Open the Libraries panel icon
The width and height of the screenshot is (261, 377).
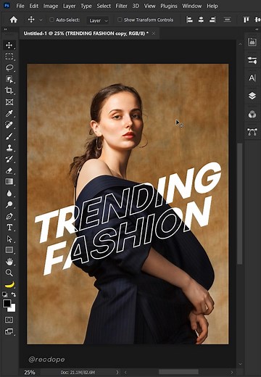point(252,42)
